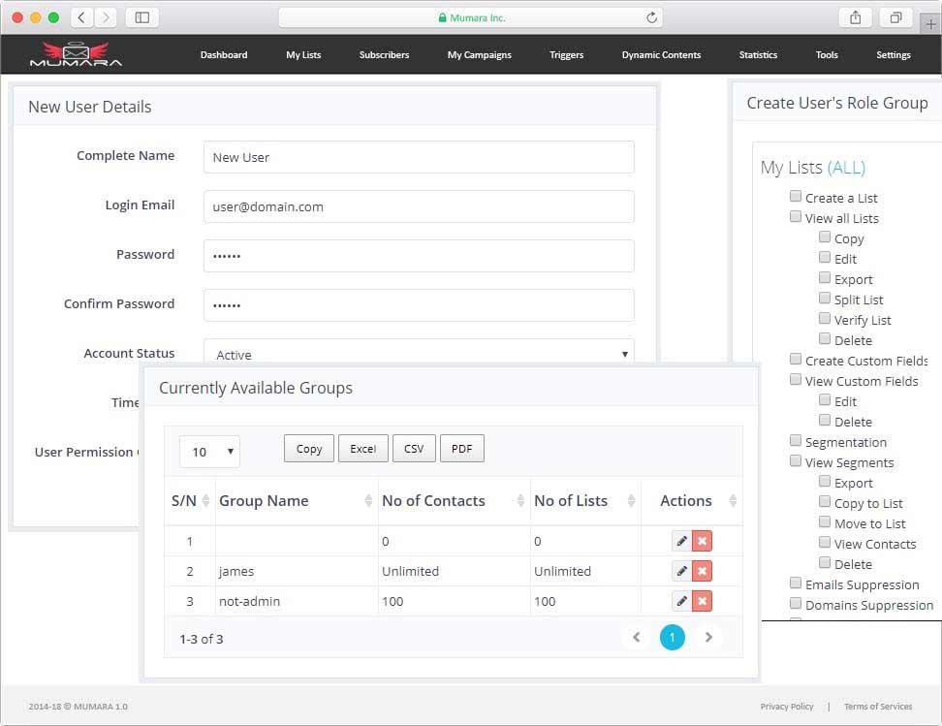Click the browser tab overview icon
The width and height of the screenshot is (942, 726).
[x=896, y=16]
